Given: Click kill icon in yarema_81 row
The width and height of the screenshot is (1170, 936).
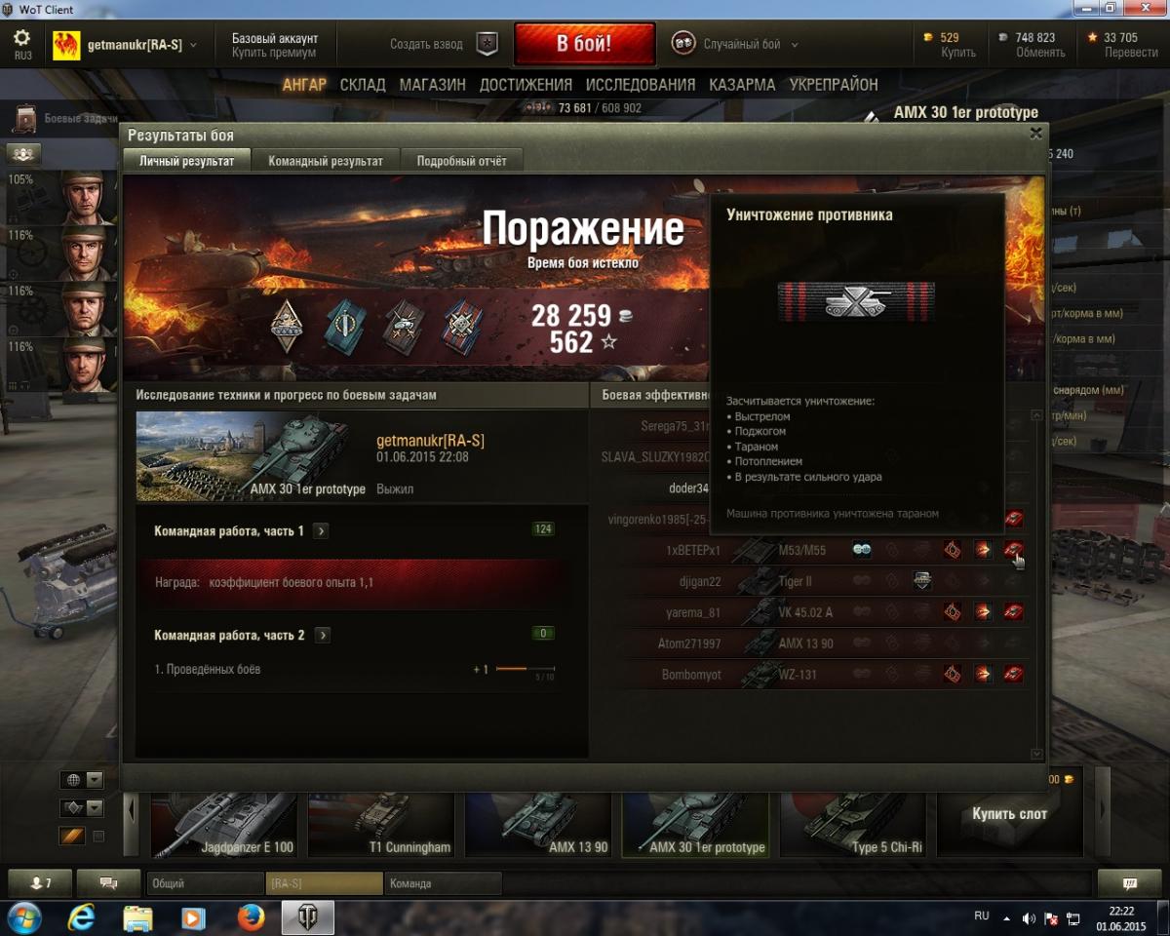Looking at the screenshot, I should click(x=1013, y=612).
